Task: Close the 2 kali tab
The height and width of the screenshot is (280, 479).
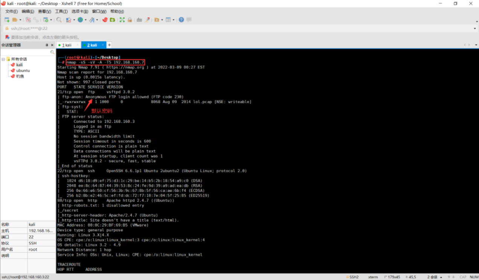Action: click(x=103, y=45)
